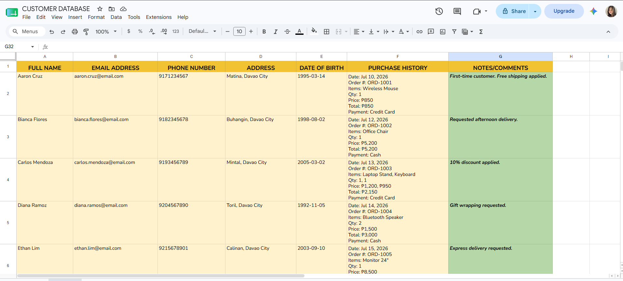This screenshot has width=623, height=281.
Task: Increase decimal places icon
Action: (164, 32)
